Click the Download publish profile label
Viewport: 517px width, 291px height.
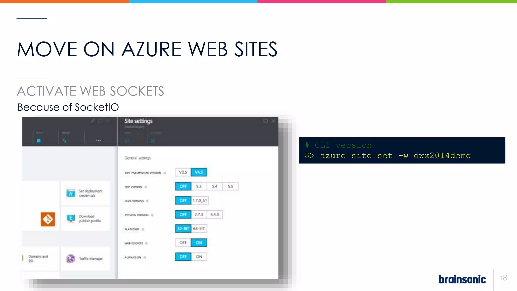tap(90, 219)
